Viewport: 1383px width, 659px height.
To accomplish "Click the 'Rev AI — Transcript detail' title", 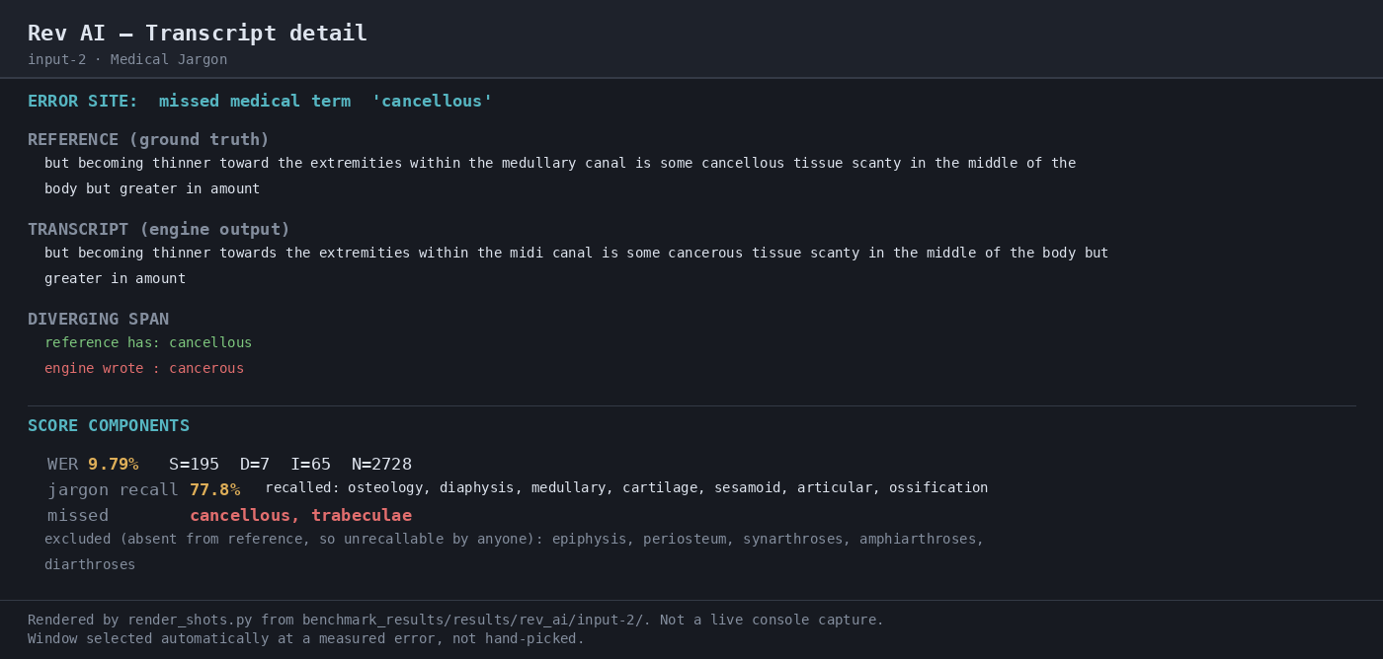I will click(198, 34).
